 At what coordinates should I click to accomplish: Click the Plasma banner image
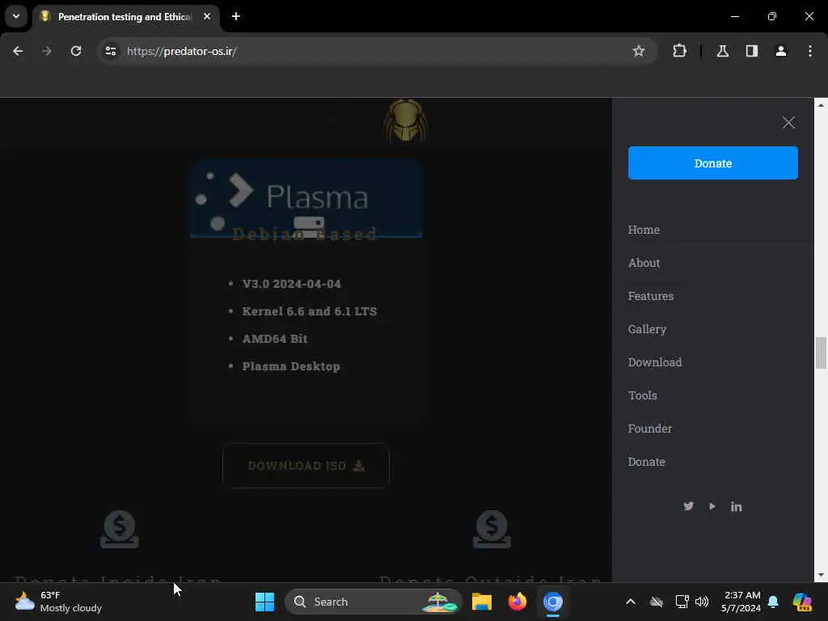(x=306, y=199)
